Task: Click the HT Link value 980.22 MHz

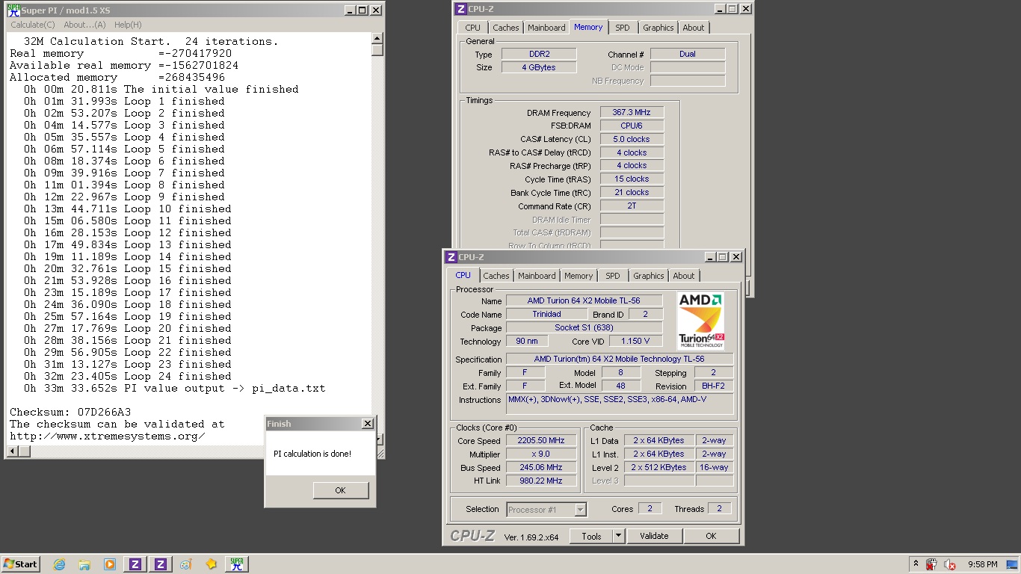Action: [541, 481]
